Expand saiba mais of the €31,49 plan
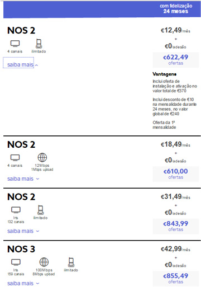Screen dimensions: 201x291 pos(23,231)
